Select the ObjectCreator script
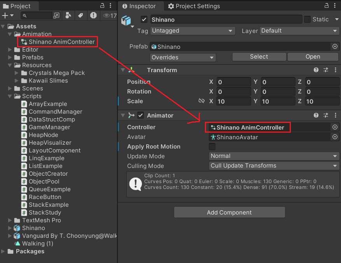The width and height of the screenshot is (341, 263). [x=45, y=174]
